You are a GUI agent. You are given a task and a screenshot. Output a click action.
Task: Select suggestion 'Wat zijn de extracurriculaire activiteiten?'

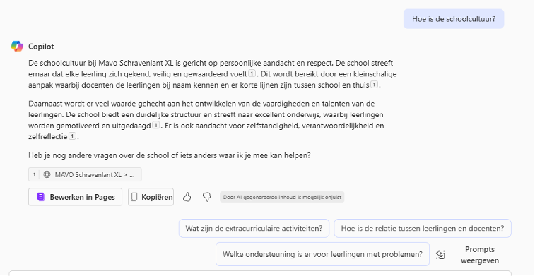point(254,228)
